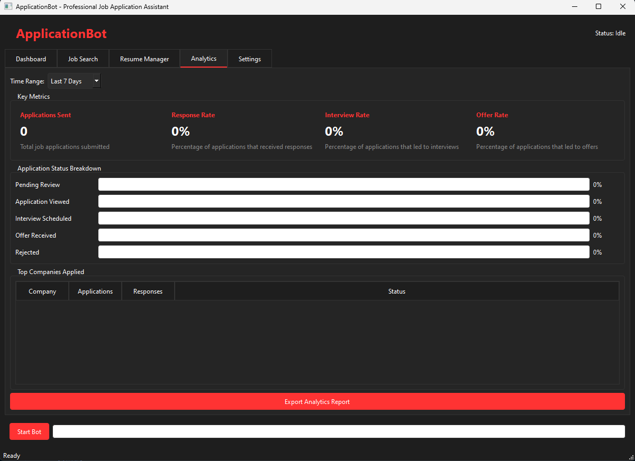Click the Rejected progress bar
Screen dimensions: 635x461
[x=344, y=252]
